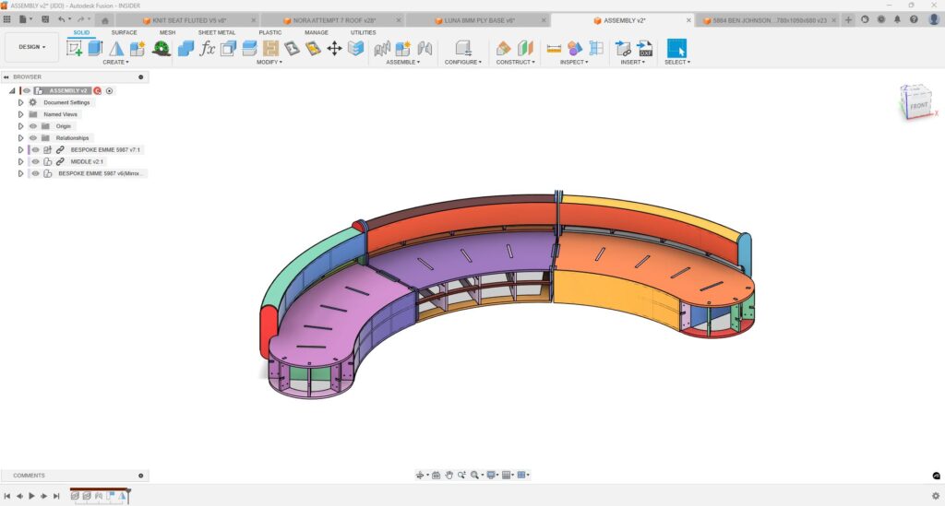Open the INSPECT dropdown menu

[x=574, y=62]
